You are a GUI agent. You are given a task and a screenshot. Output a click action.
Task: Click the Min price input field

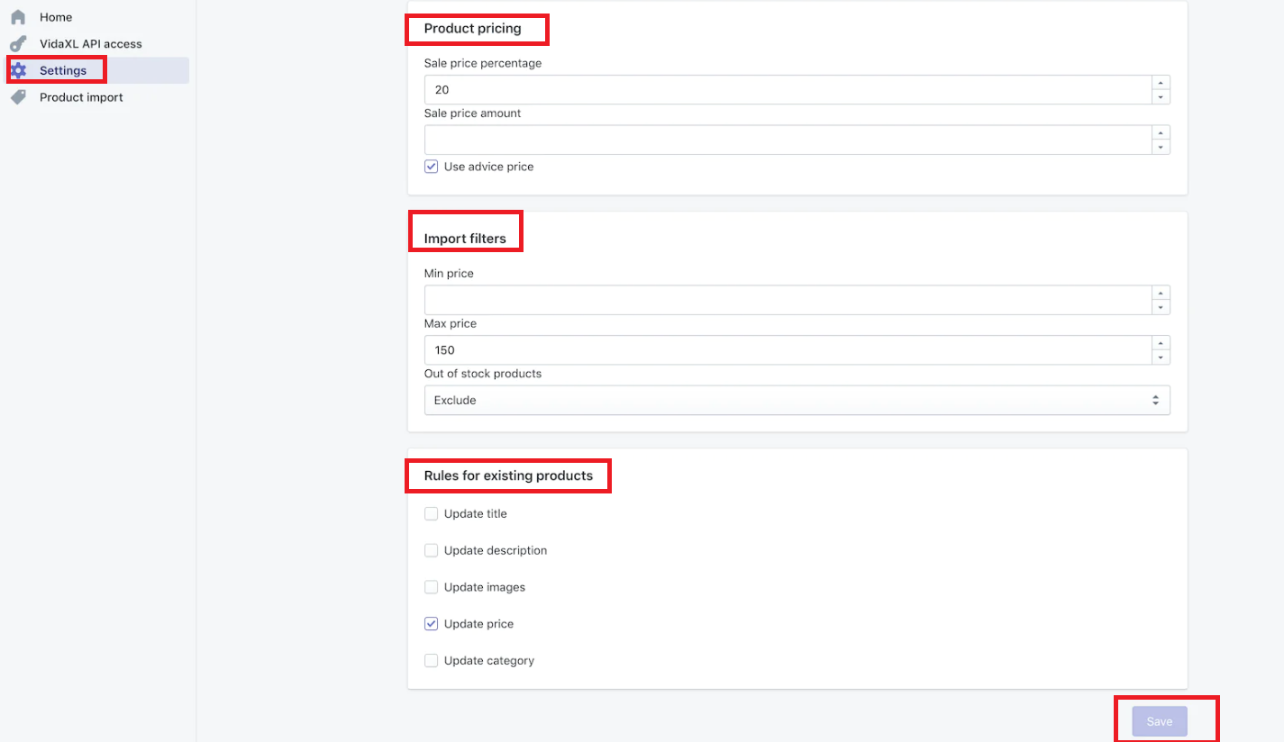[788, 300]
